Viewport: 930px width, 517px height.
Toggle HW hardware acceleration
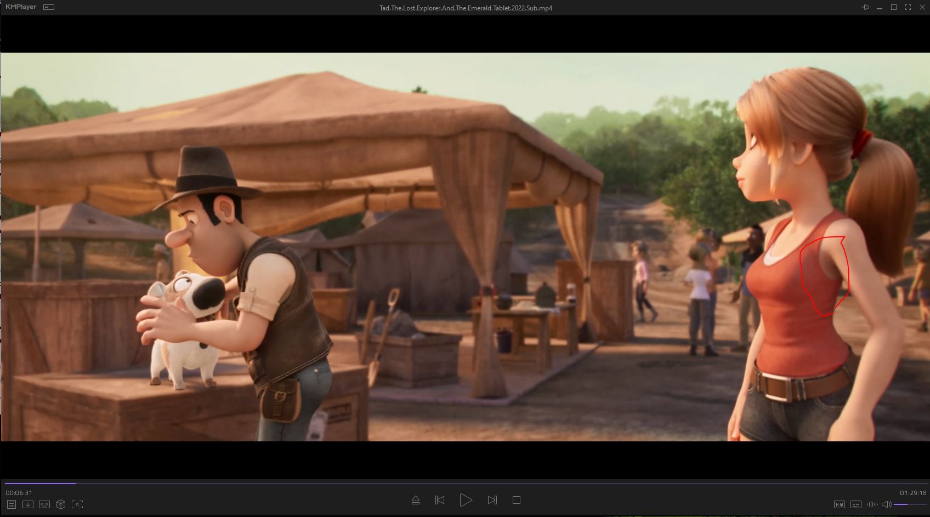pos(839,504)
